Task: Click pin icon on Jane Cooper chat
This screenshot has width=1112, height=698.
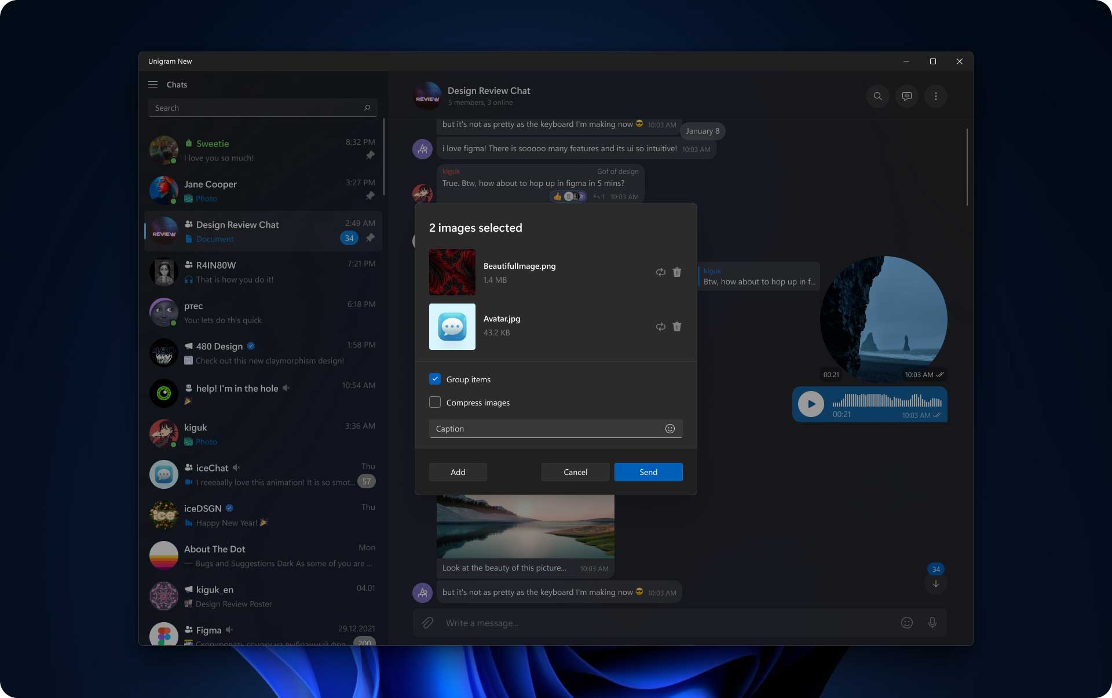Action: click(370, 196)
